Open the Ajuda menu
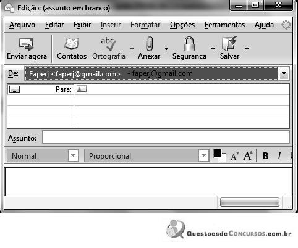The height and width of the screenshot is (248, 298). pos(264,25)
